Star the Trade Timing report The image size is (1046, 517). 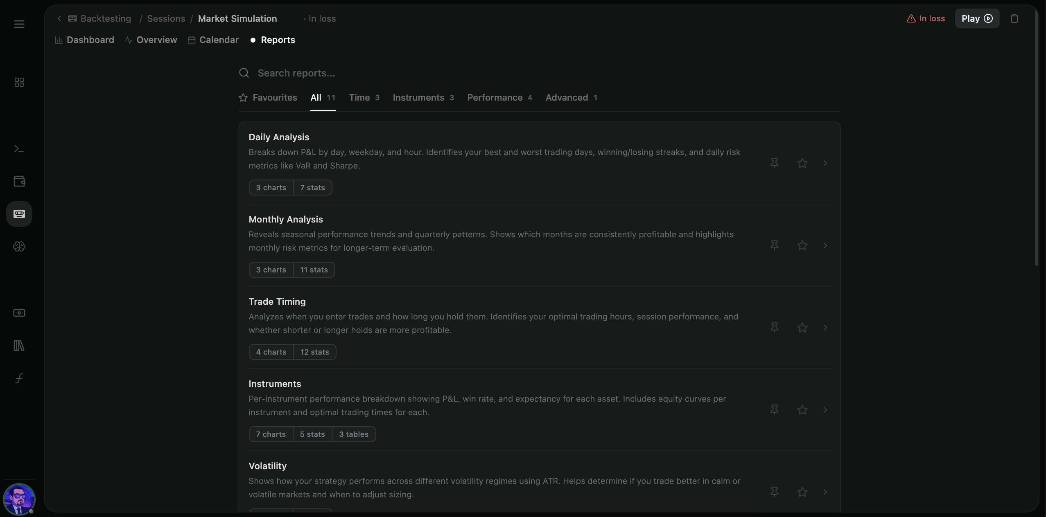pos(802,328)
